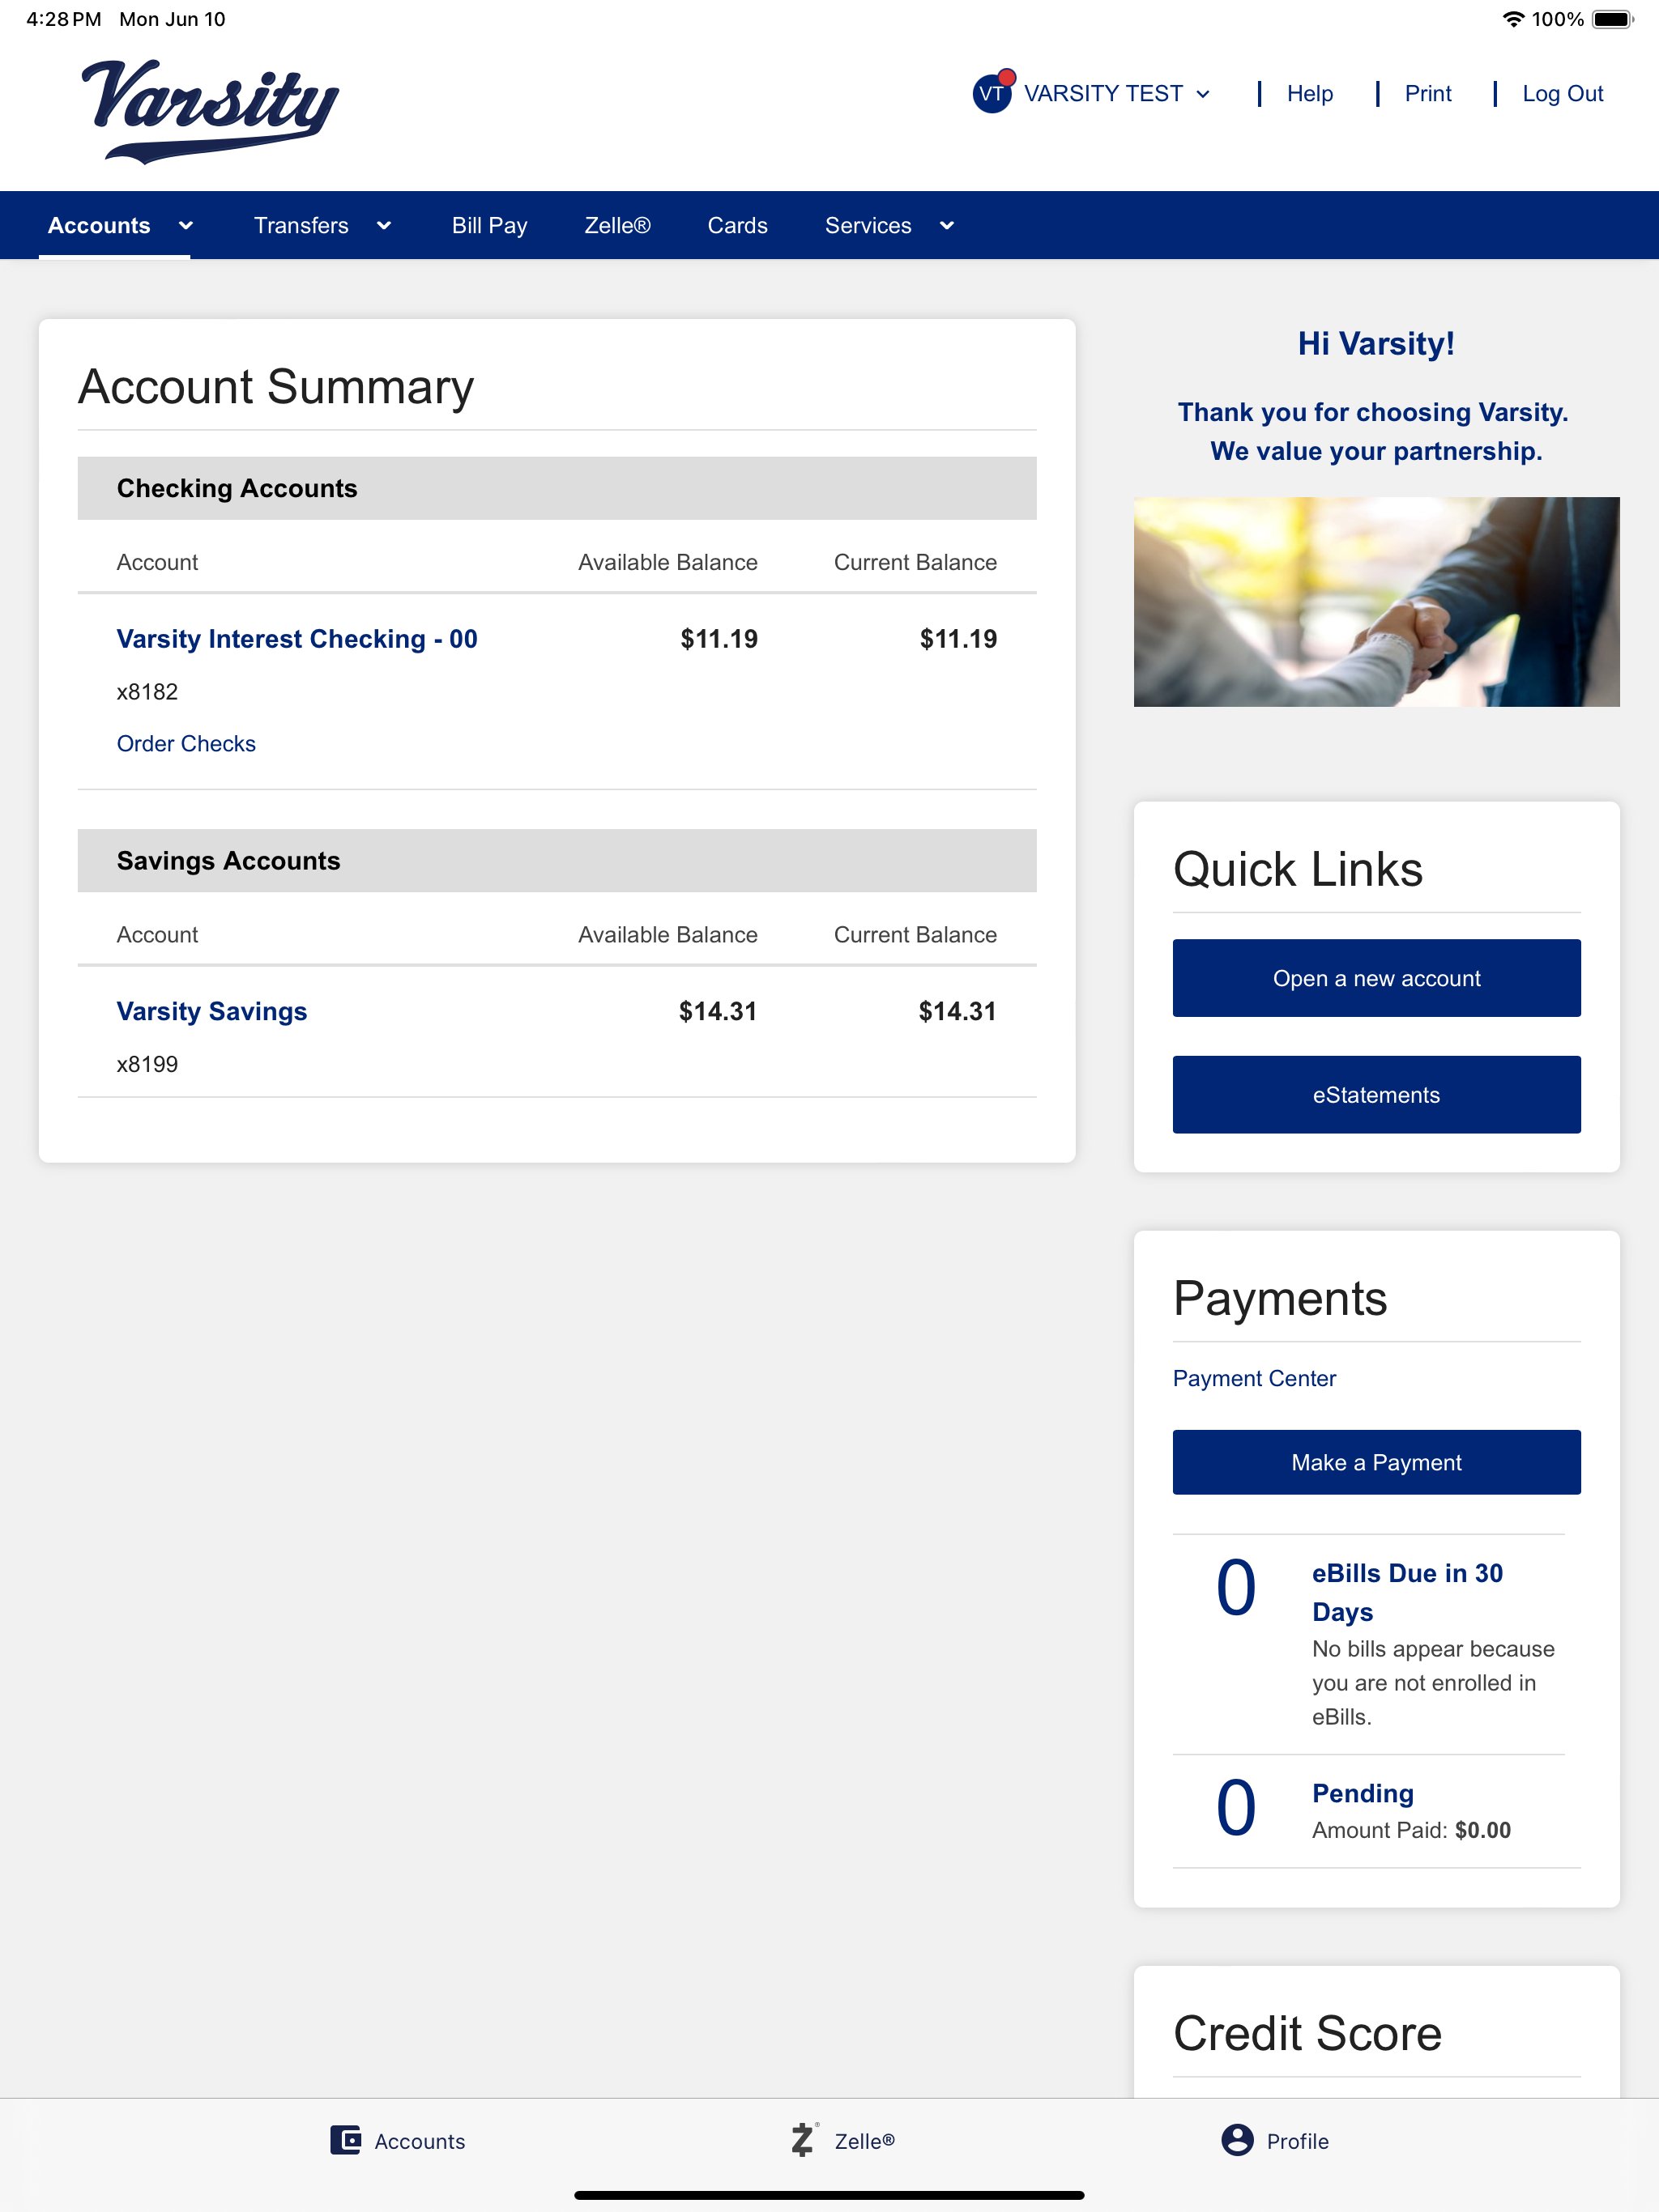Click the Help link
This screenshot has height=2212, width=1659.
pos(1310,93)
